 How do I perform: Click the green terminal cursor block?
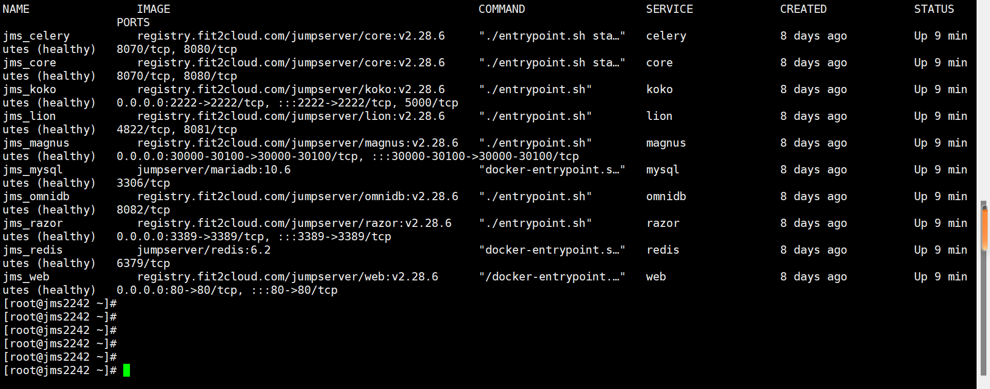click(126, 370)
